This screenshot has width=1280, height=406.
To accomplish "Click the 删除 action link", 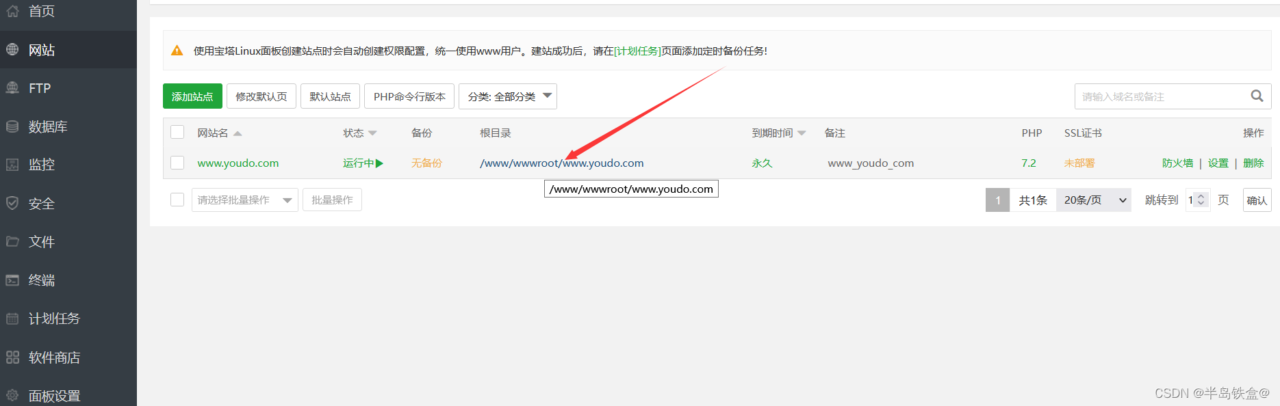I will (x=1253, y=163).
